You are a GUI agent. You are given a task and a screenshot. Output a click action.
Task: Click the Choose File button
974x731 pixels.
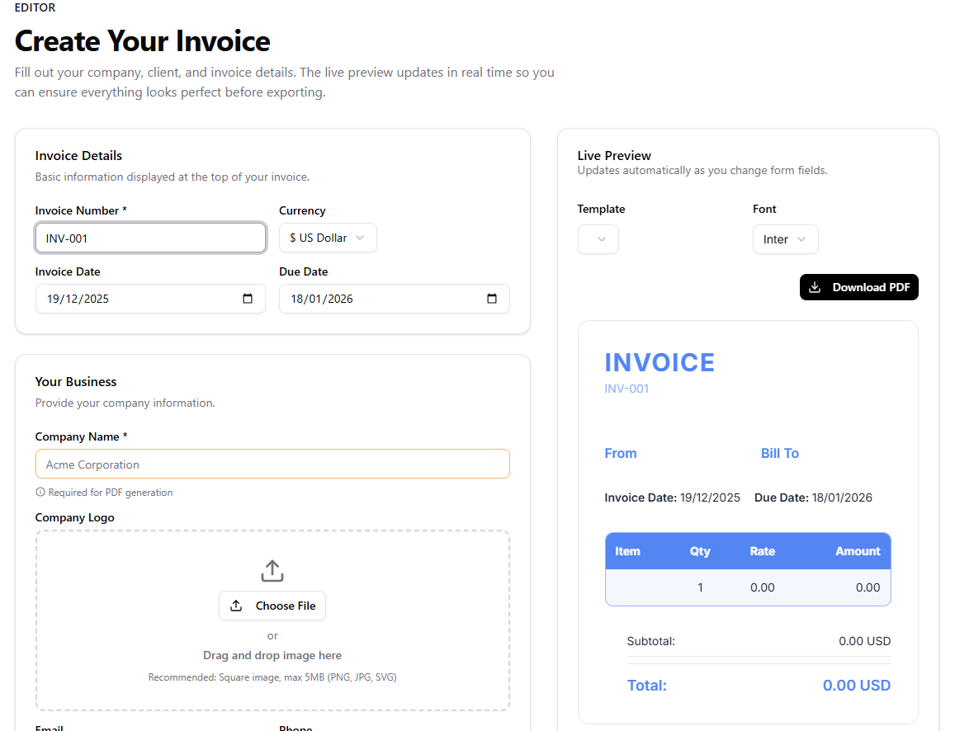click(x=272, y=606)
